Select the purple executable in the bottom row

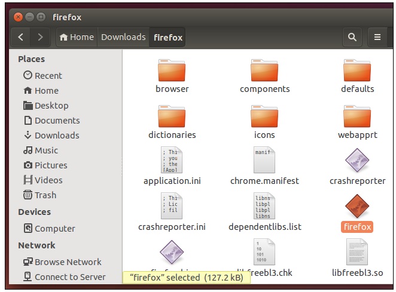[x=172, y=252]
